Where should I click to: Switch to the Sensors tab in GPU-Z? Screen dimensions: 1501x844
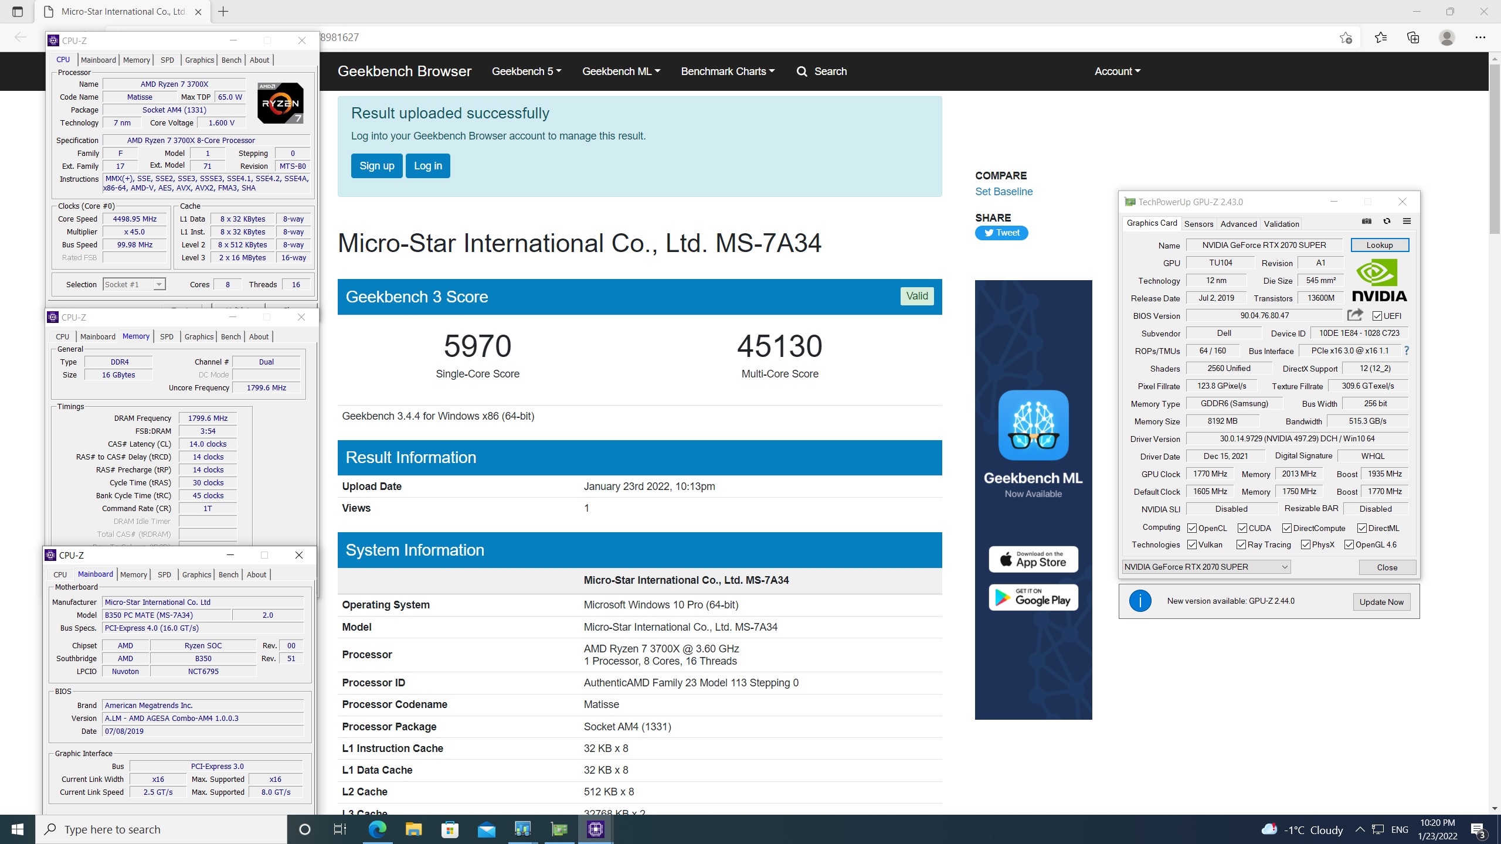point(1198,224)
